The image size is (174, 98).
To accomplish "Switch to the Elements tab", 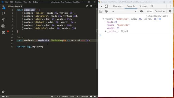I will 118,6.
